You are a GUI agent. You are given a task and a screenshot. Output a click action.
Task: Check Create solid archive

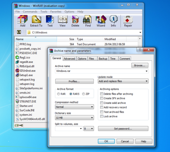102,103
